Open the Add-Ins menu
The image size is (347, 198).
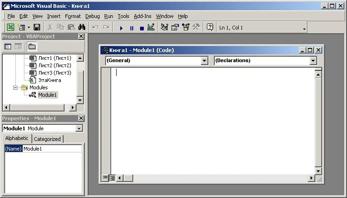tap(142, 17)
